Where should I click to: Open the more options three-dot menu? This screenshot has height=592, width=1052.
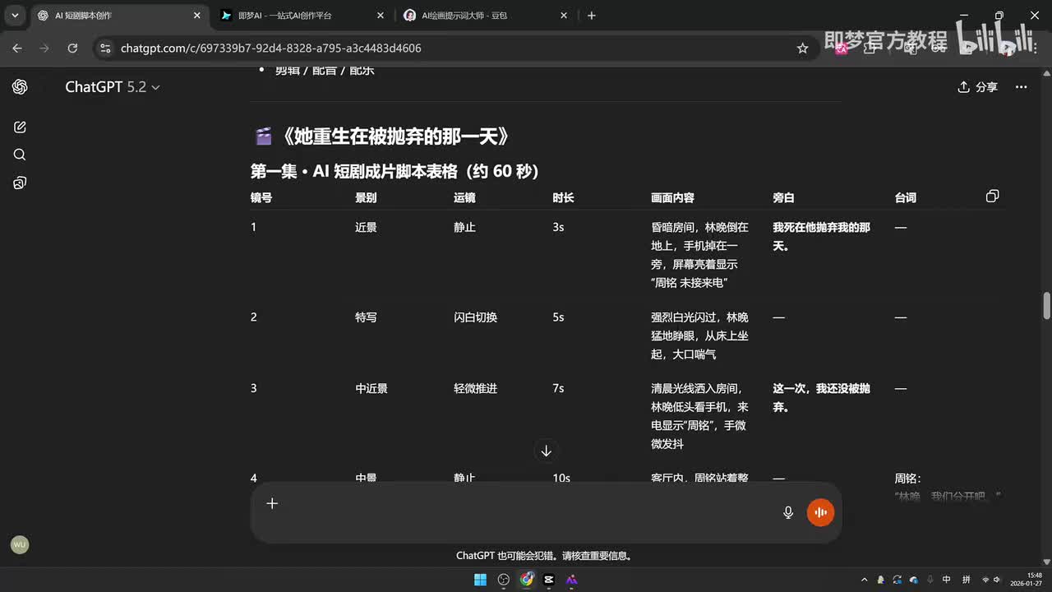click(x=1021, y=87)
